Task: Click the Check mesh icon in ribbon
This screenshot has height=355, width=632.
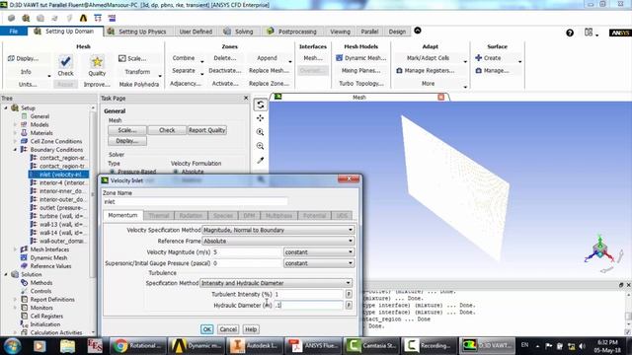Action: [x=65, y=61]
